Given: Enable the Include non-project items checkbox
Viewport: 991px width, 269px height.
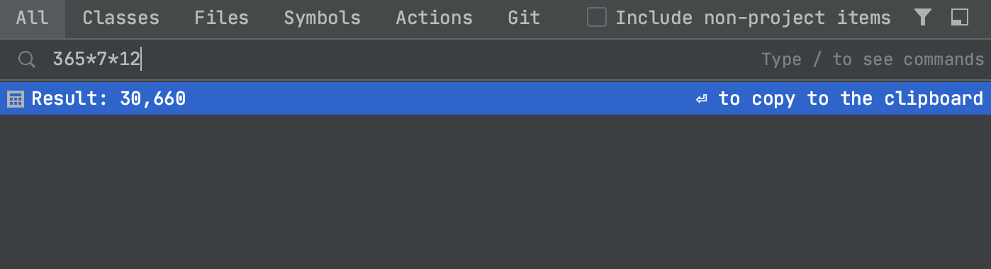Looking at the screenshot, I should point(597,18).
